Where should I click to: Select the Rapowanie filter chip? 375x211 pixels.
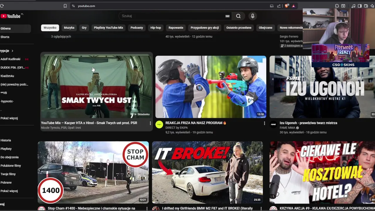coord(176,28)
